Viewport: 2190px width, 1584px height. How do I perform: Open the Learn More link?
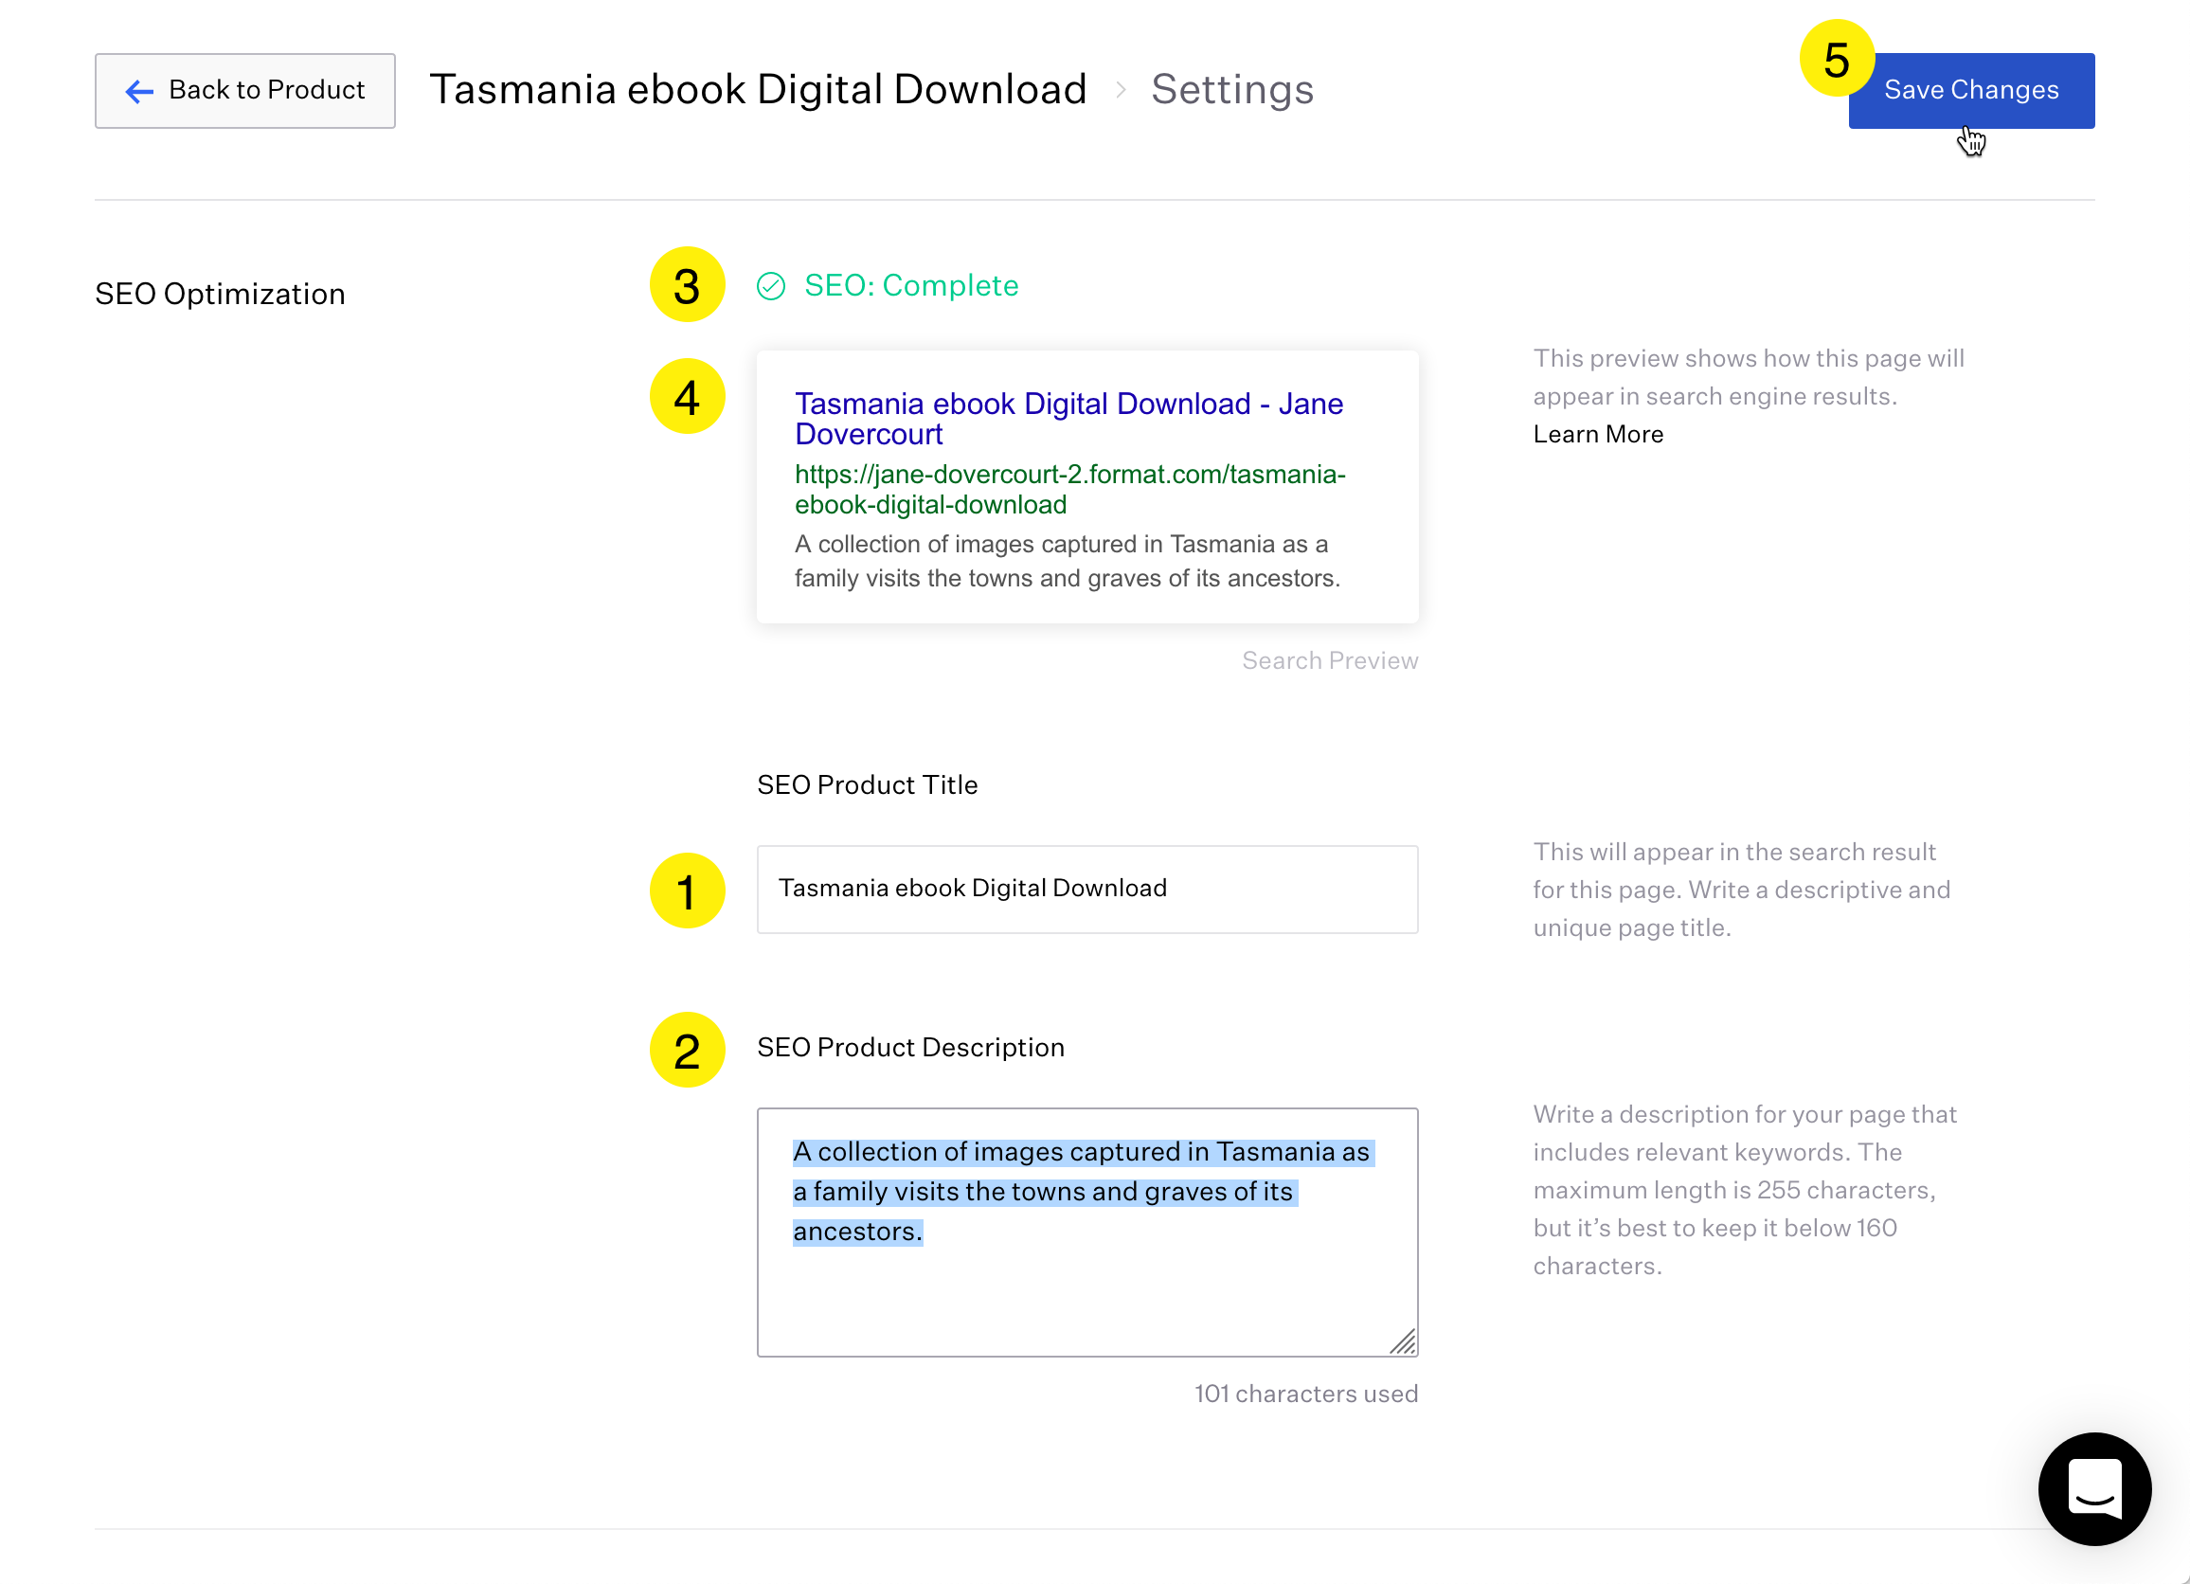[x=1598, y=435]
